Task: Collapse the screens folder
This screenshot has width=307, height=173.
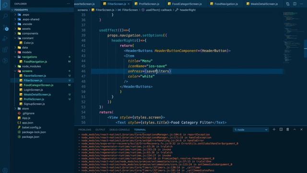Action: pos(42,71)
